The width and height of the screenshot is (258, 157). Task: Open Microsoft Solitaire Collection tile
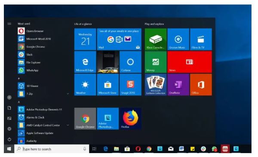click(x=156, y=85)
